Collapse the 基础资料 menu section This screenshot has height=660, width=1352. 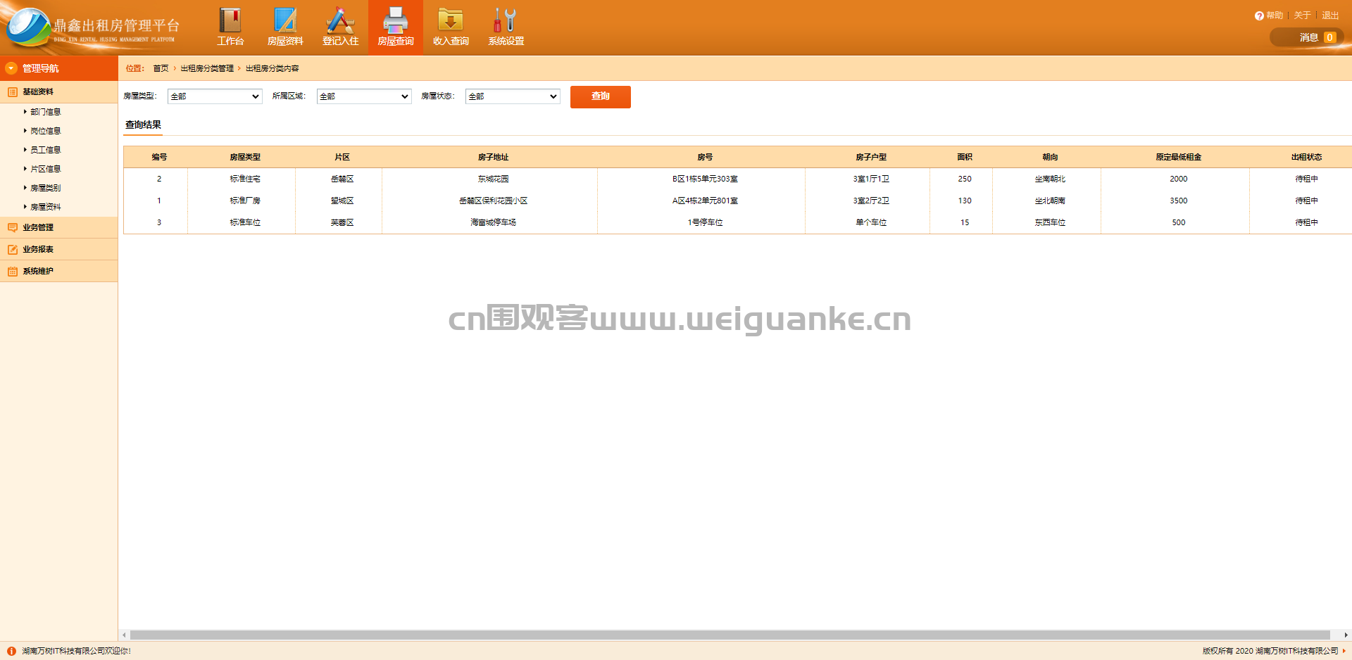(59, 92)
